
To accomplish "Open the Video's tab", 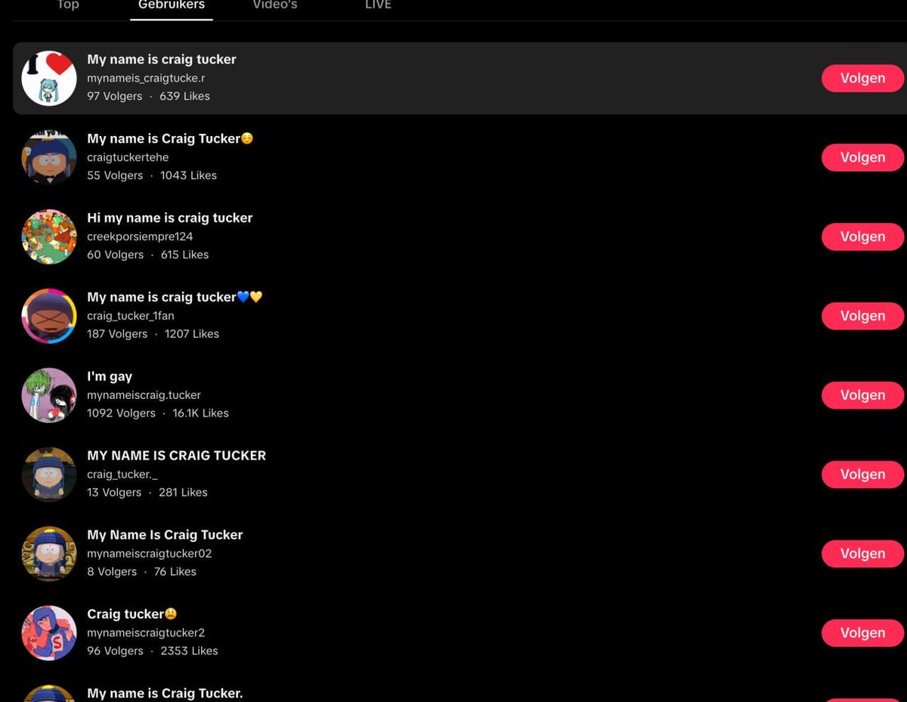I will pyautogui.click(x=275, y=5).
